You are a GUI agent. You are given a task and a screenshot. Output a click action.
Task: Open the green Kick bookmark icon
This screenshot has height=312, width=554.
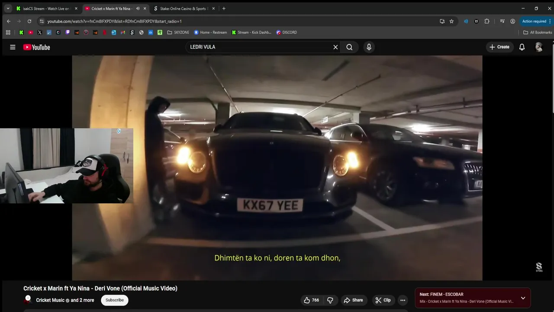pyautogui.click(x=21, y=32)
